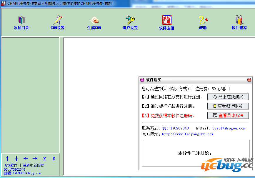Close the 软件购买 dialog with red button
The image size is (255, 178).
(249, 80)
